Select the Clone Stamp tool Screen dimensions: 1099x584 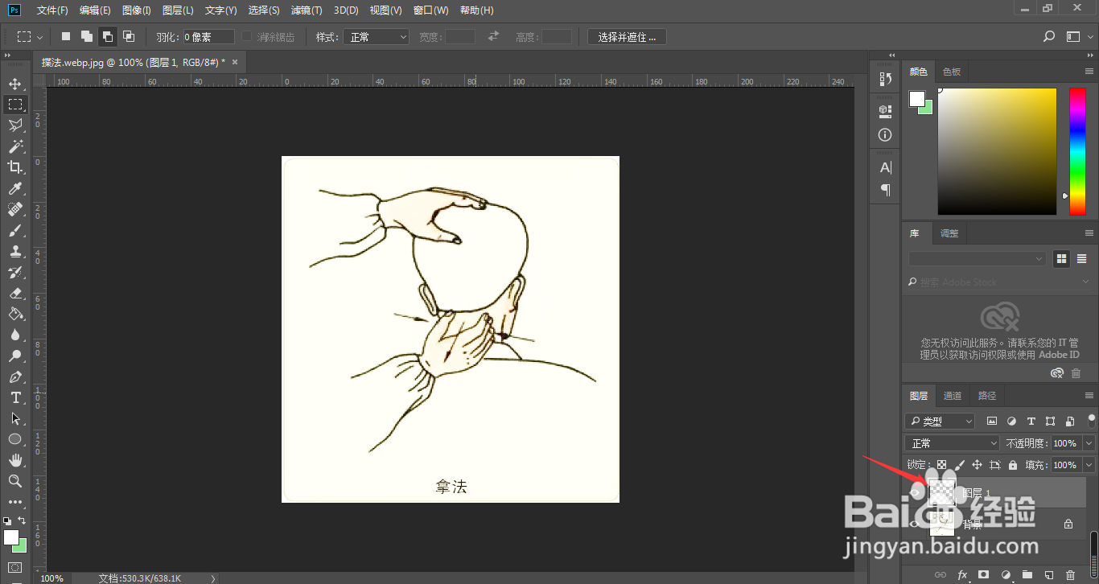(x=15, y=251)
